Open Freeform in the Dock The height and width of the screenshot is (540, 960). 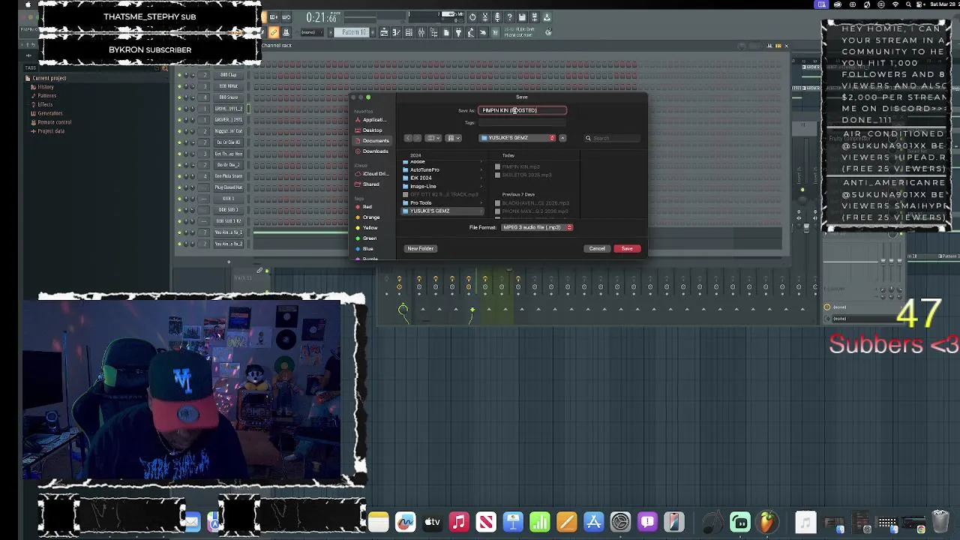pos(405,522)
